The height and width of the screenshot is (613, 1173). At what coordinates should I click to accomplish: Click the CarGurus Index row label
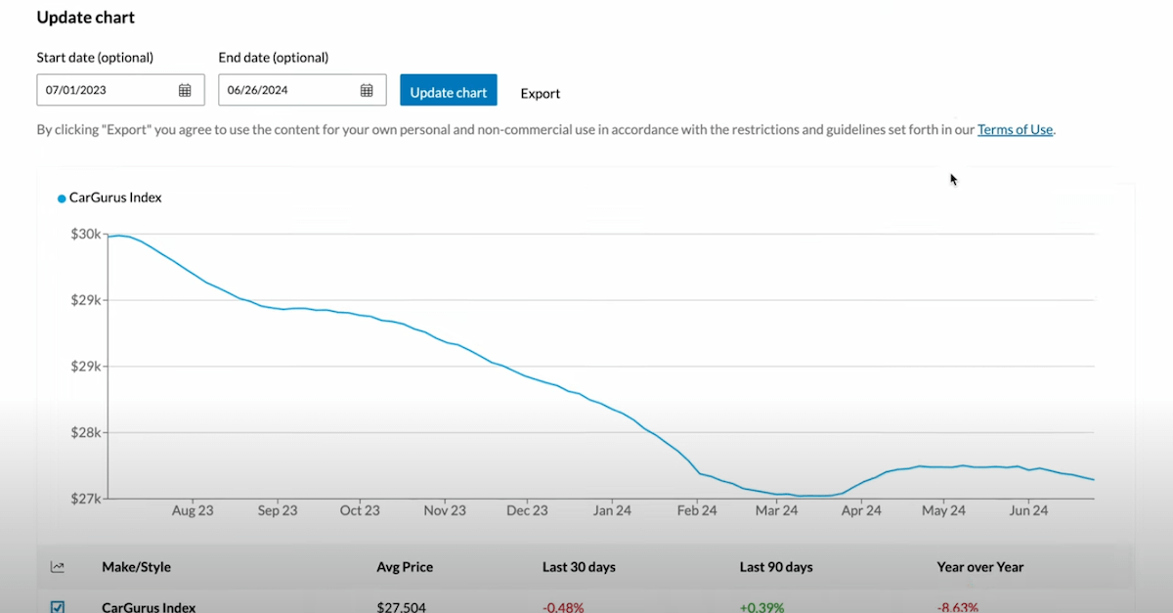click(x=148, y=606)
